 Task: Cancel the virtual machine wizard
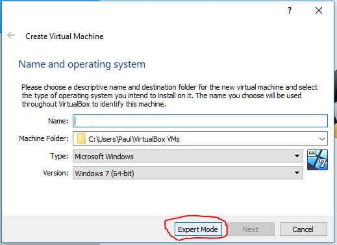pyautogui.click(x=303, y=229)
